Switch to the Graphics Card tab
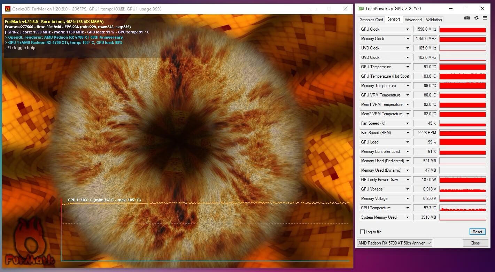Image resolution: width=495 pixels, height=272 pixels. tap(371, 20)
